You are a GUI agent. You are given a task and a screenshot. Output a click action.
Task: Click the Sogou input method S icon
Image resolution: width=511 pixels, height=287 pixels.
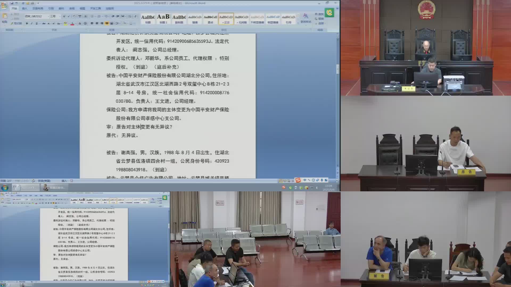298,180
